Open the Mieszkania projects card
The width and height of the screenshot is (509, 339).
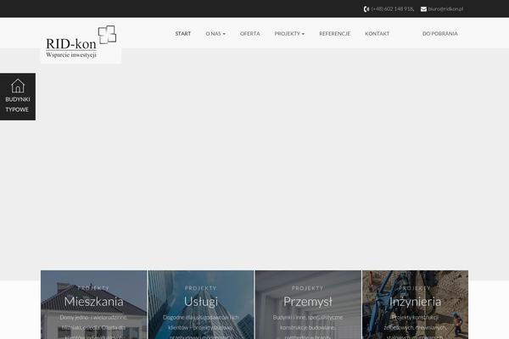tap(94, 304)
